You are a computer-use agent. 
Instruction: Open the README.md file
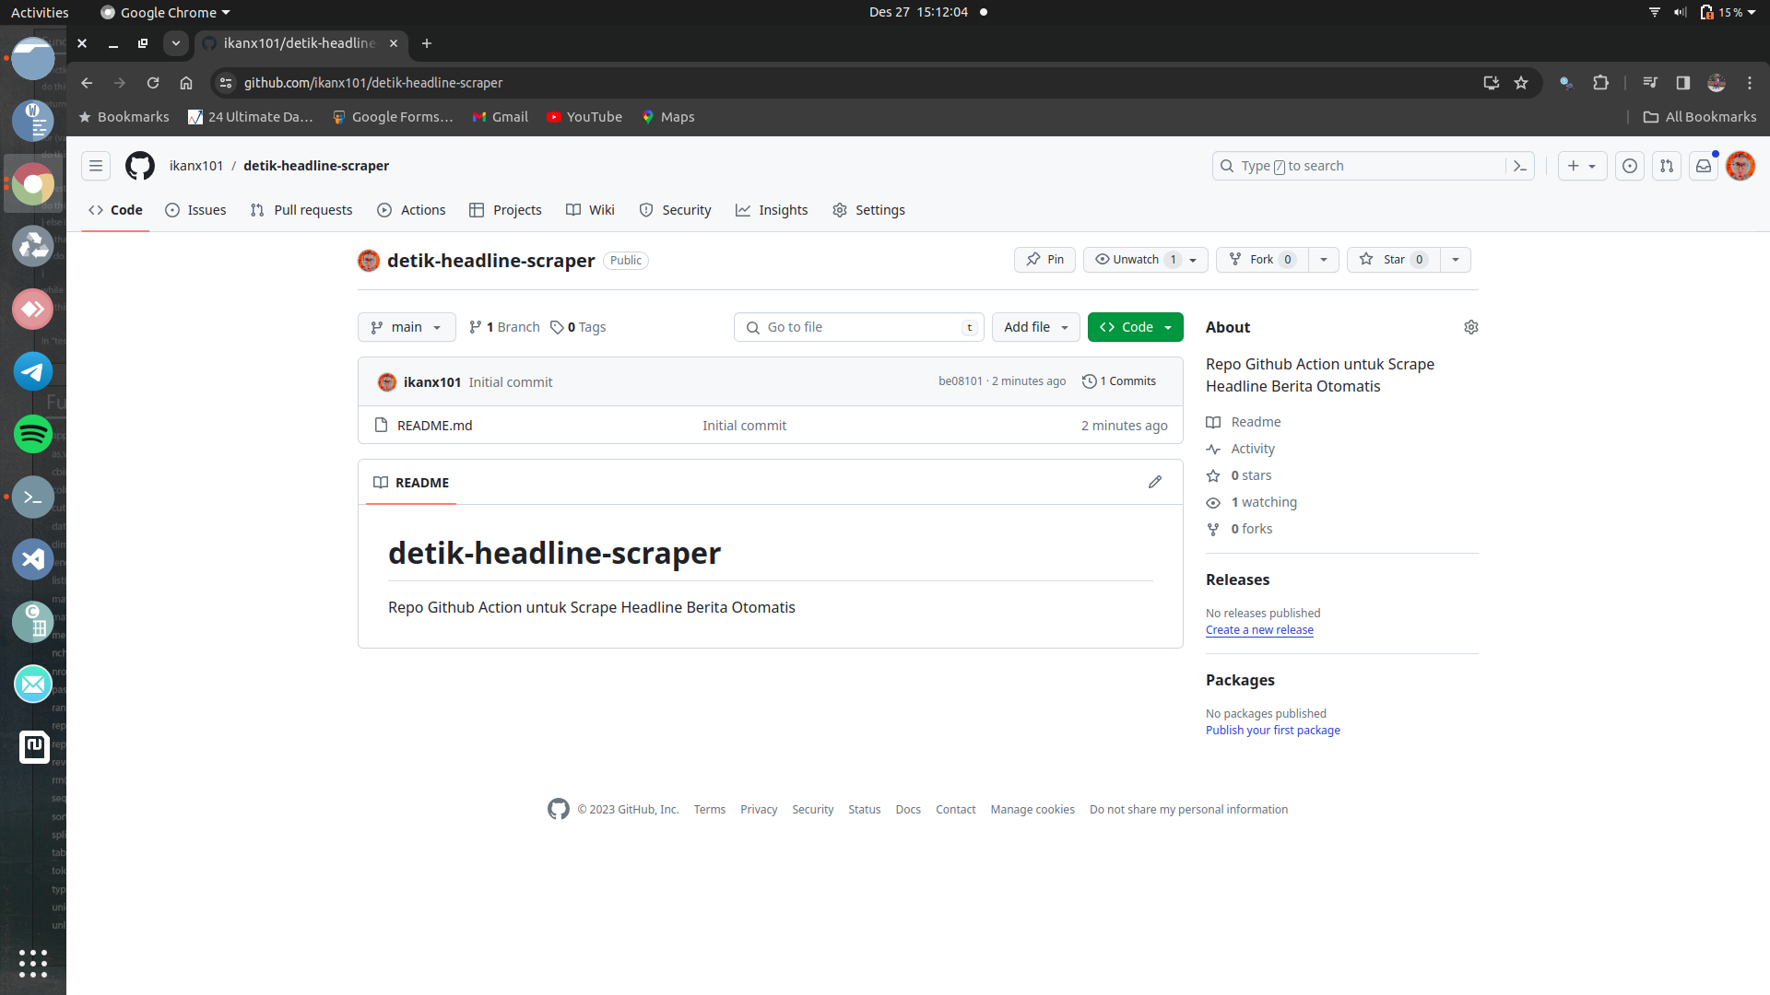[434, 426]
